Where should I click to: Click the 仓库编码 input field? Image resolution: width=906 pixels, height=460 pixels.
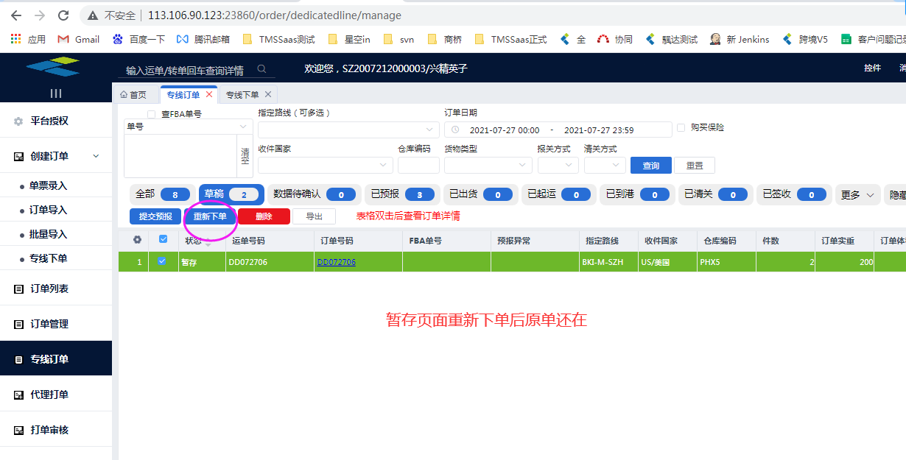[x=418, y=165]
